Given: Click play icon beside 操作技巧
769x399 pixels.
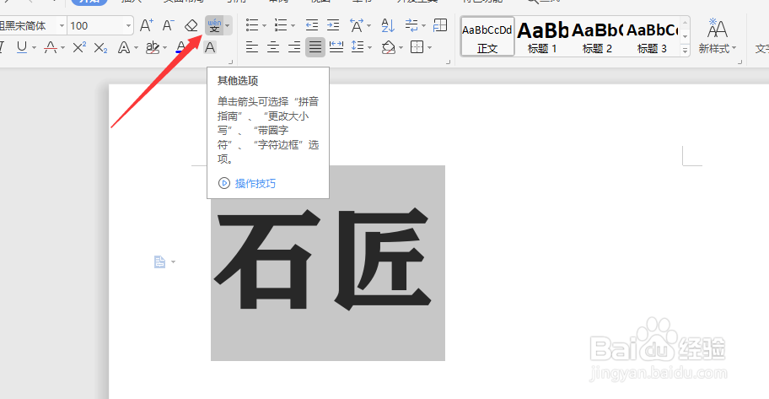Looking at the screenshot, I should point(224,183).
